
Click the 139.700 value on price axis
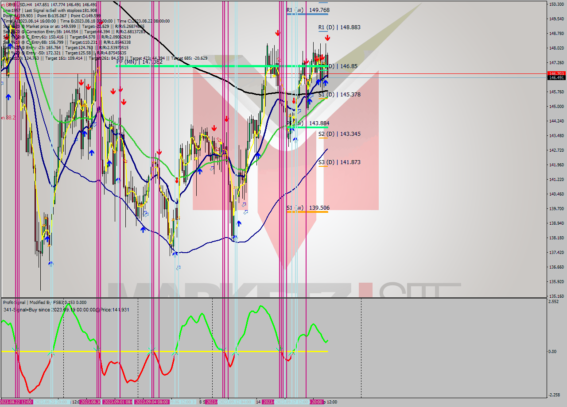coord(556,209)
